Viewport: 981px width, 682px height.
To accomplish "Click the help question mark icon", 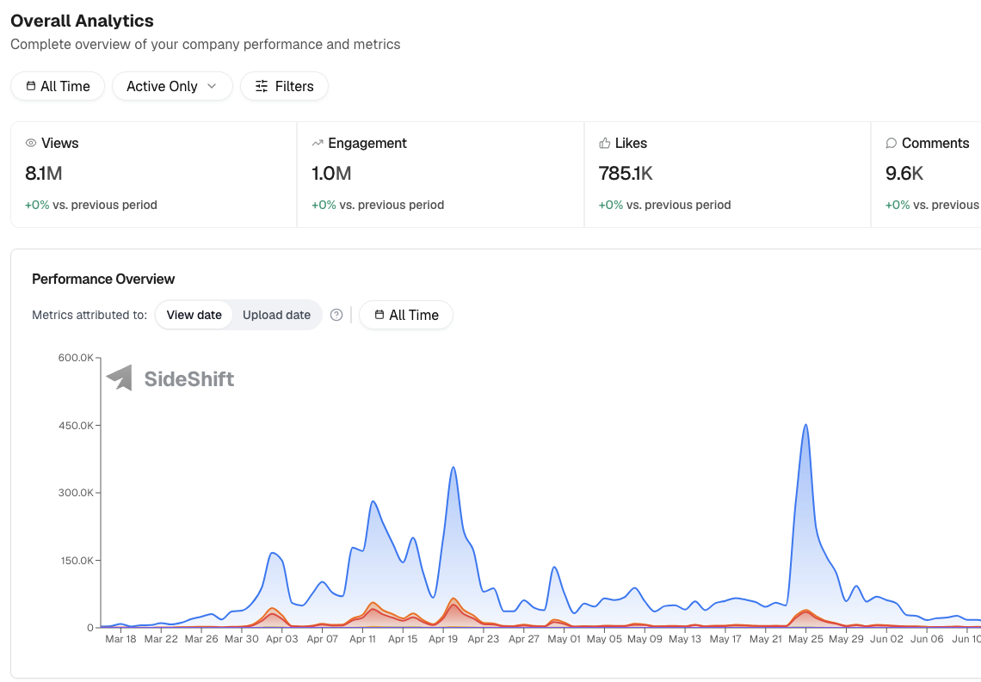I will click(x=336, y=315).
